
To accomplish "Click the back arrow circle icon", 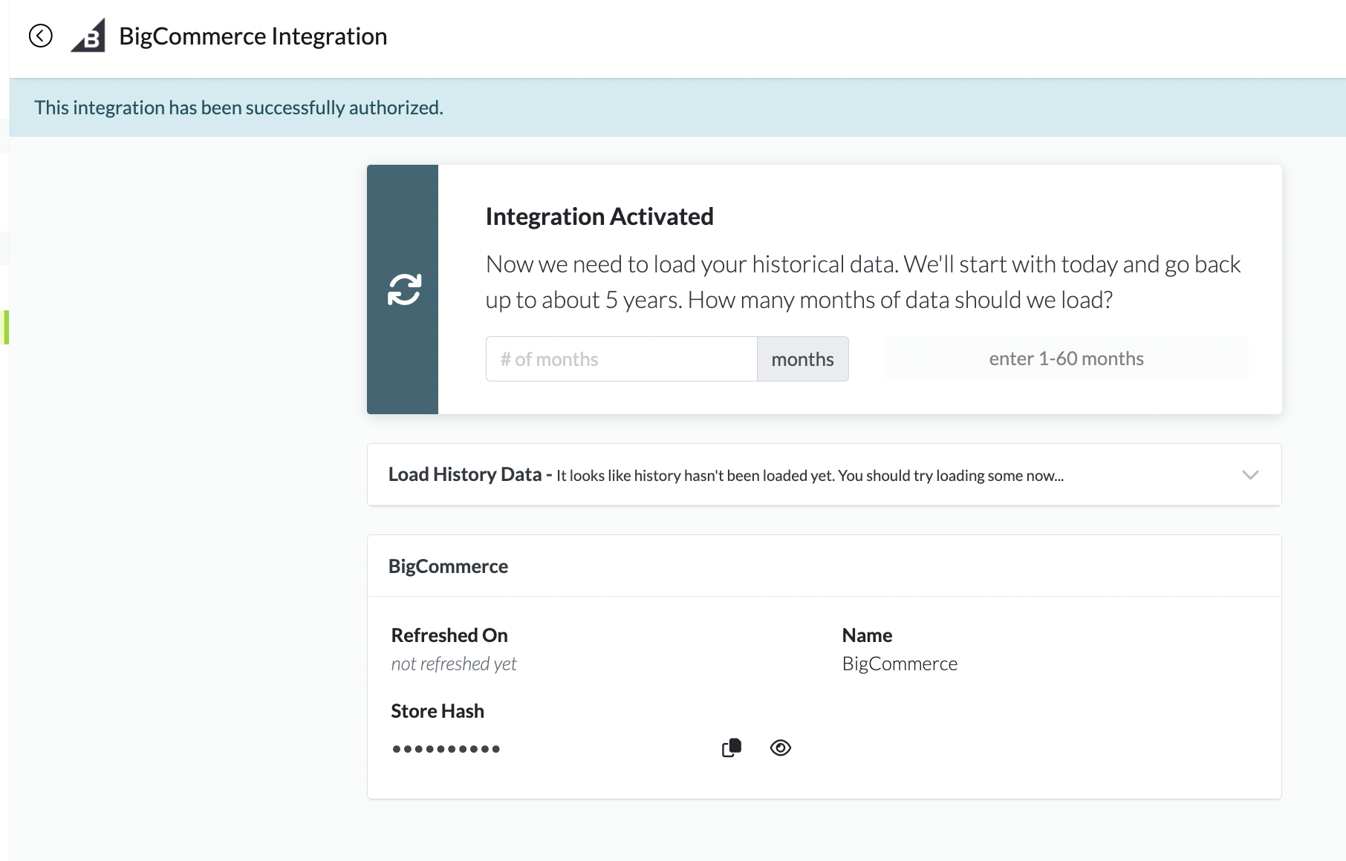I will 41,36.
